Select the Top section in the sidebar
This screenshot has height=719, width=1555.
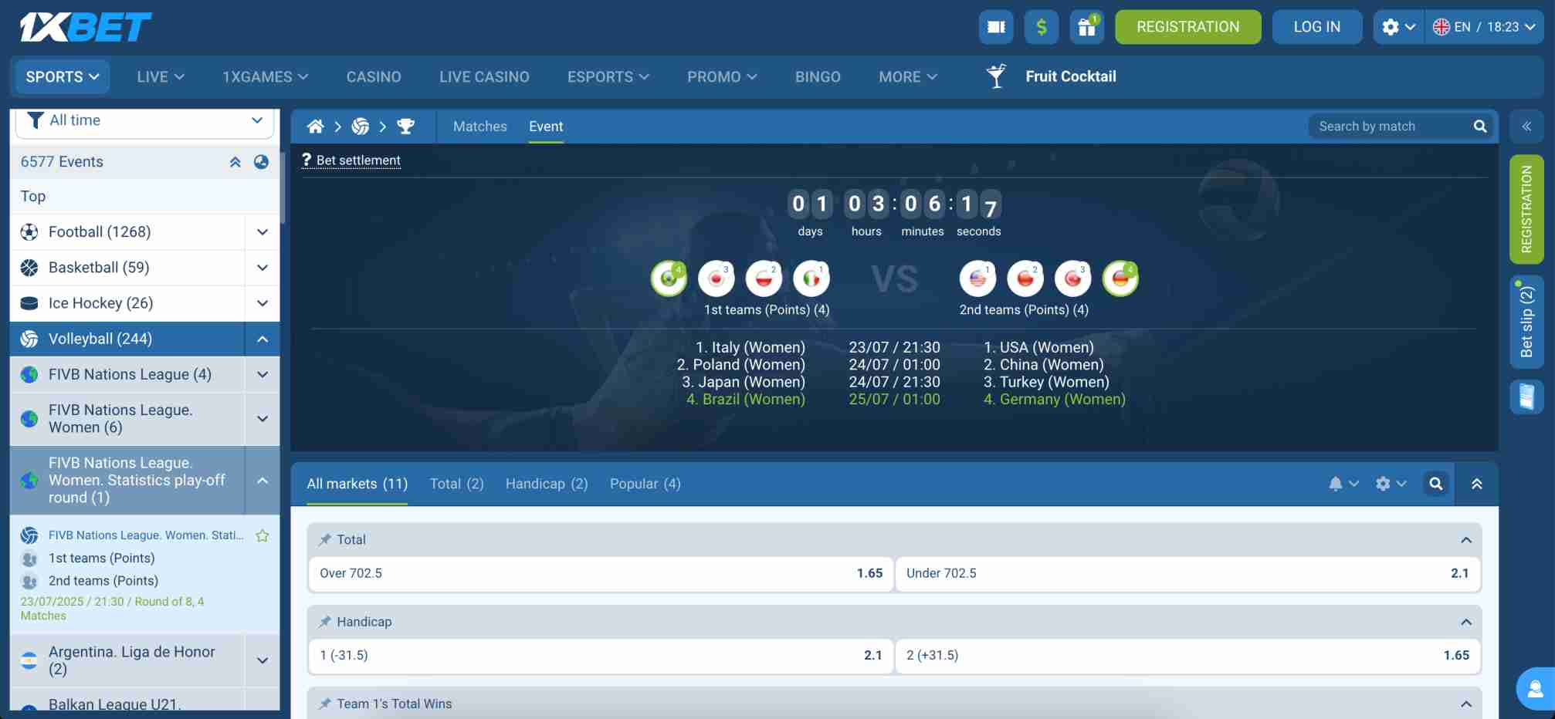pyautogui.click(x=145, y=197)
